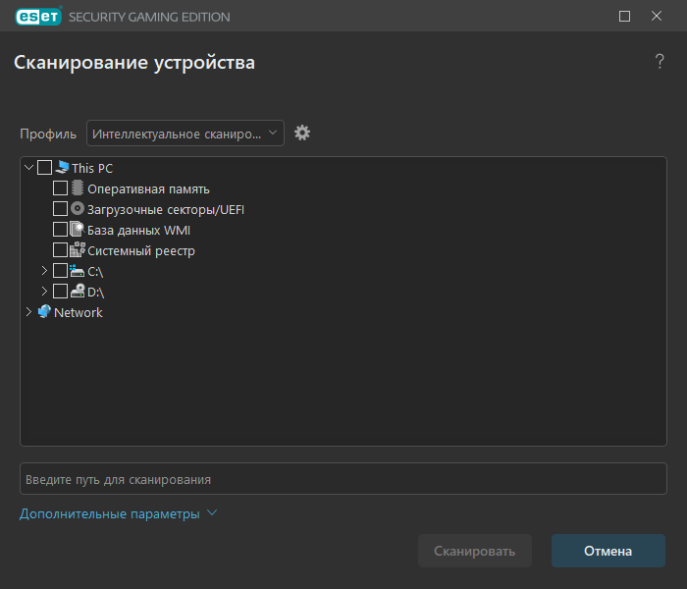Screen dimensions: 687x589
Task: Click the help question mark icon
Action: coord(660,61)
